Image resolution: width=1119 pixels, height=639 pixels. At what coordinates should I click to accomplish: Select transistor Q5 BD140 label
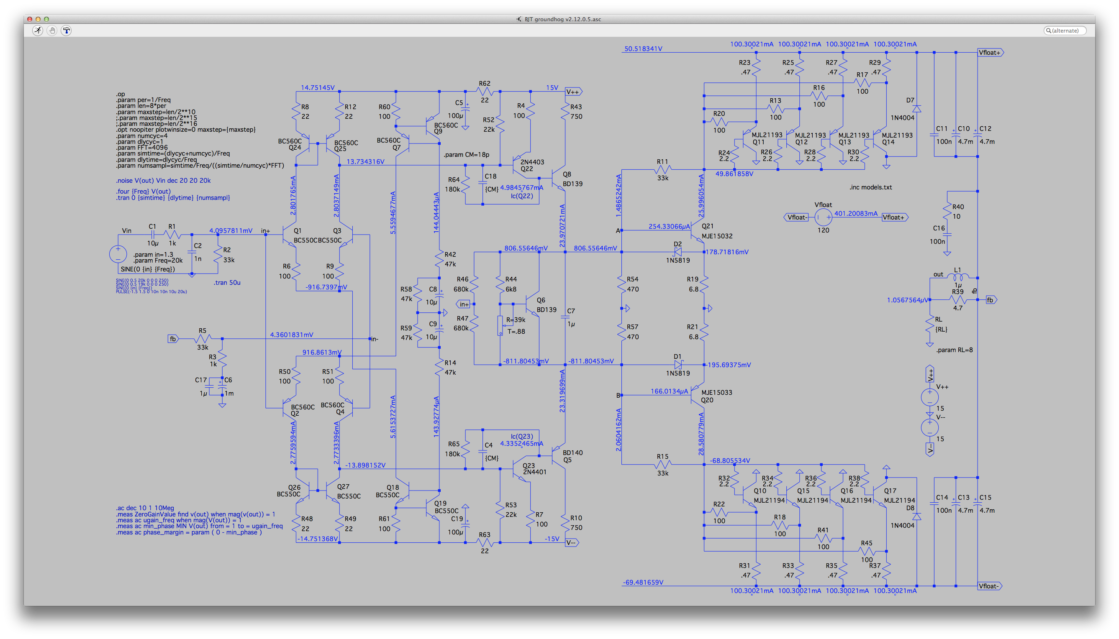coord(572,456)
